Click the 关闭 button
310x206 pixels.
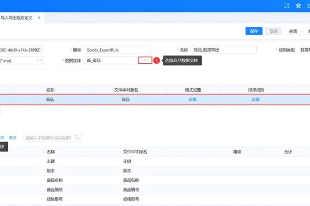click(293, 31)
